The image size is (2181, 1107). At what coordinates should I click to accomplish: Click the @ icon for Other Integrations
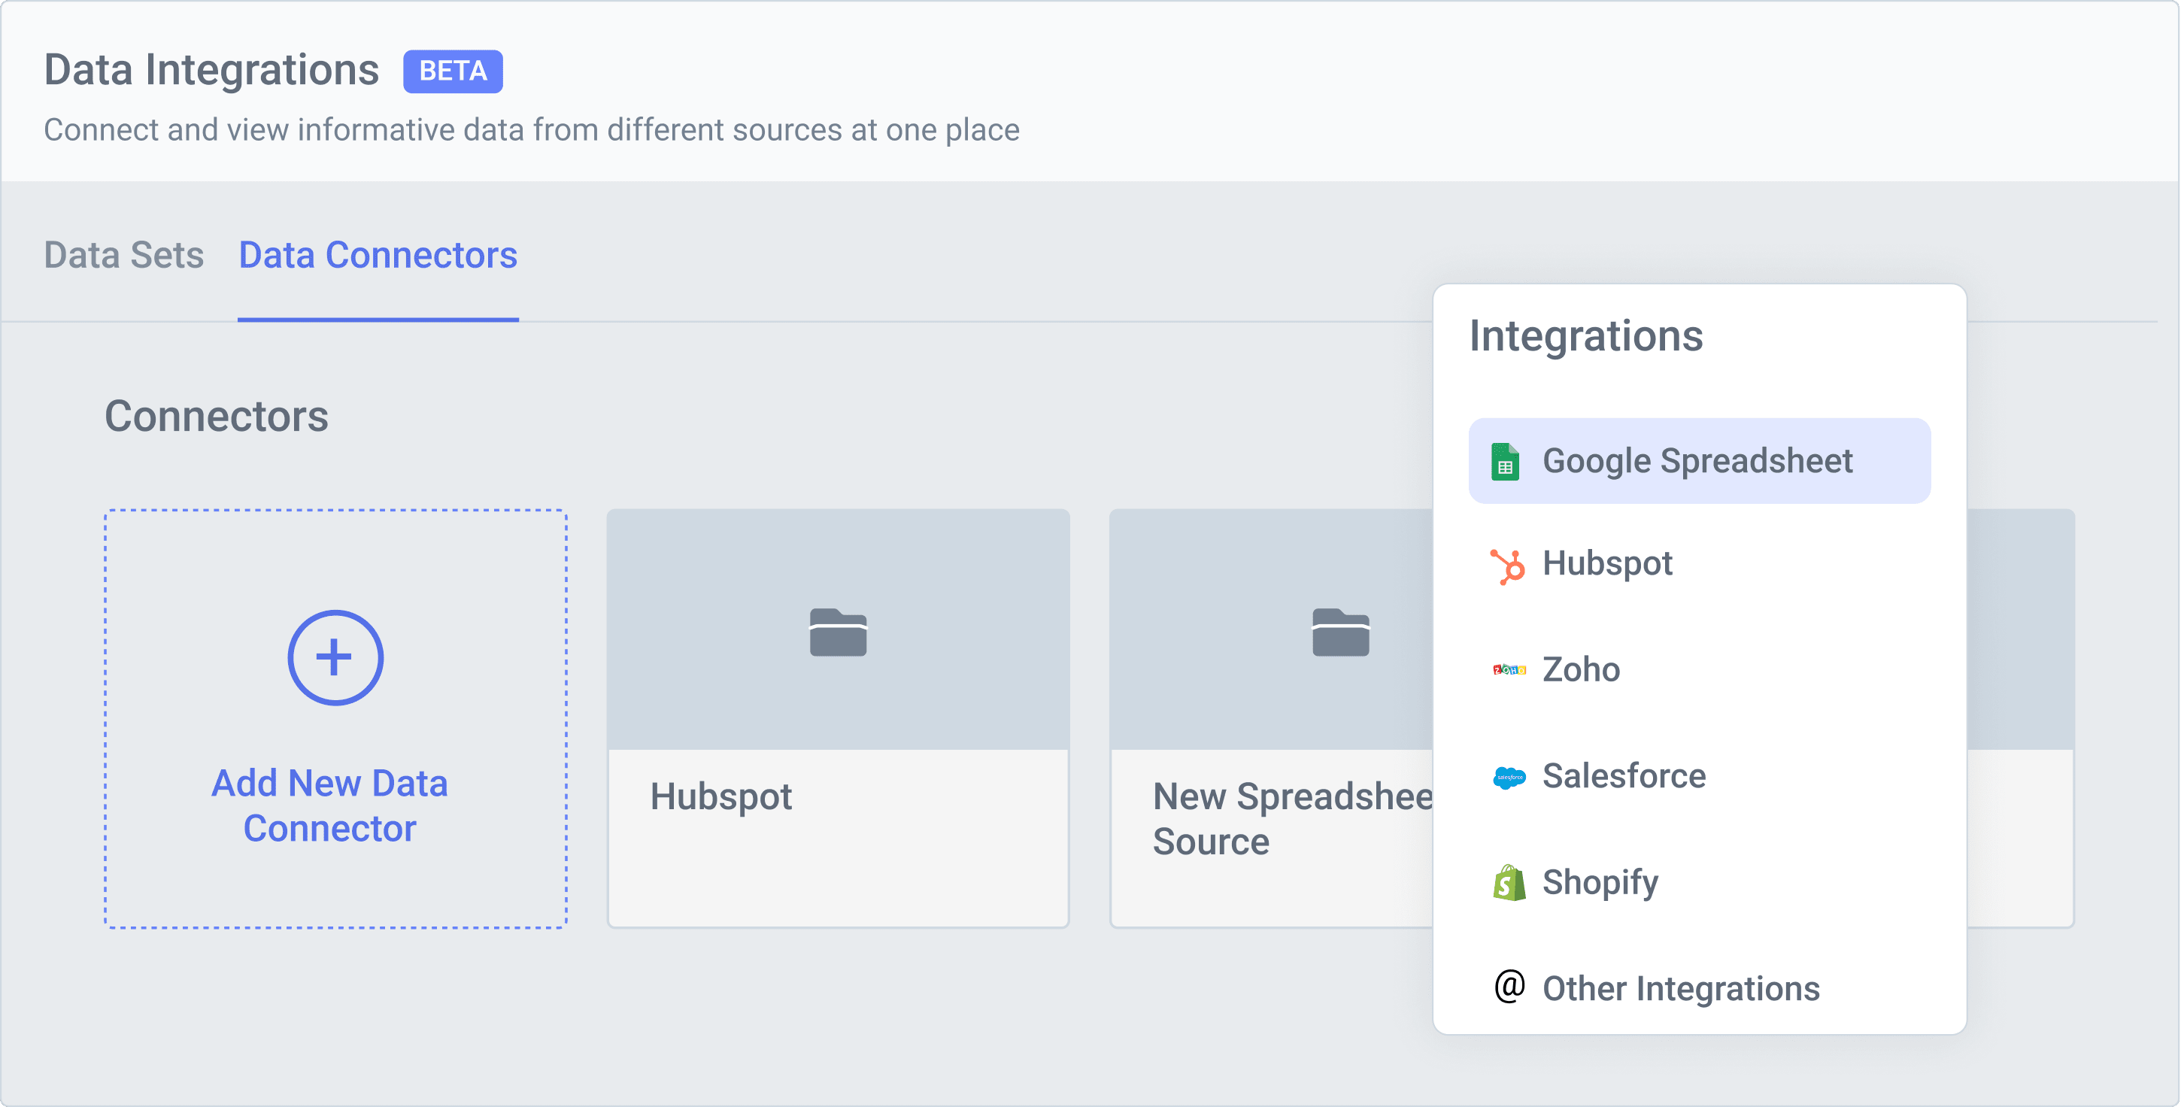[x=1509, y=986]
